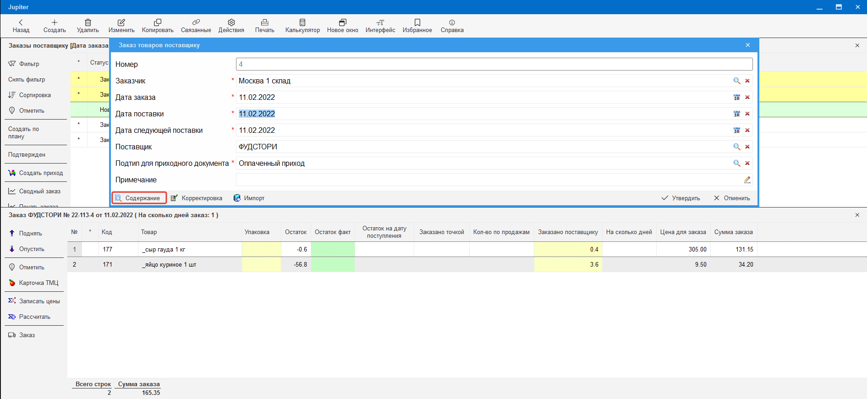The width and height of the screenshot is (867, 399).
Task: Close the Заказ ФУДСТОРИ lower panel
Action: [x=857, y=215]
